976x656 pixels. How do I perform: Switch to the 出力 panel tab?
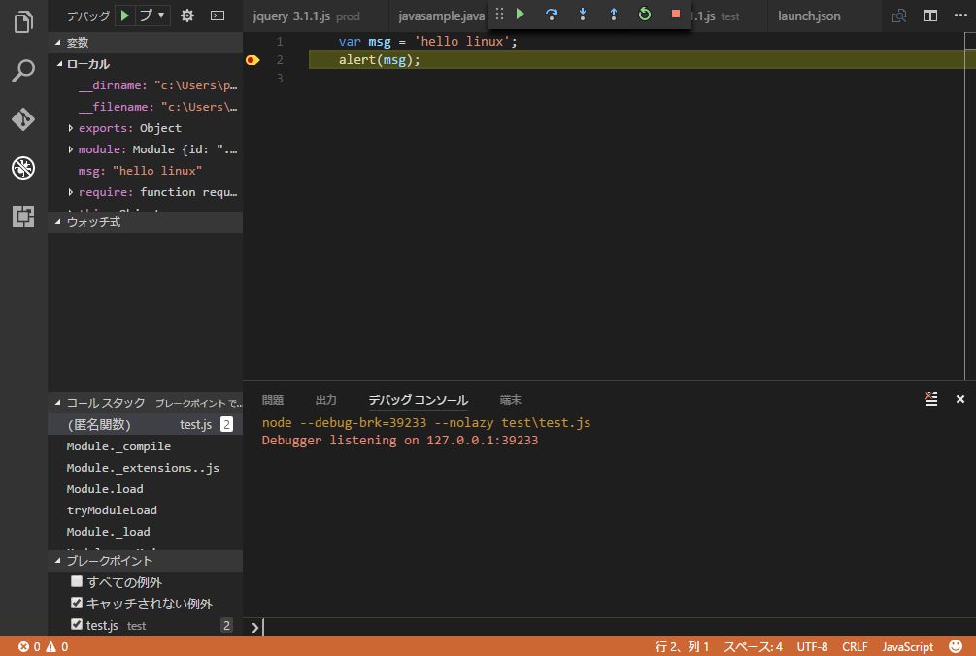click(326, 400)
